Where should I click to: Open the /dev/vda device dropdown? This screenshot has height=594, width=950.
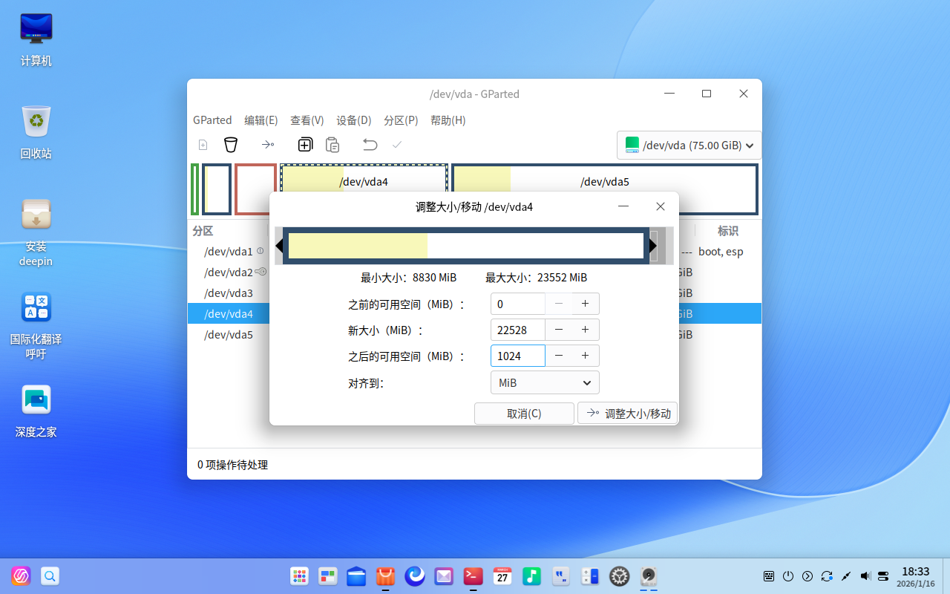689,145
